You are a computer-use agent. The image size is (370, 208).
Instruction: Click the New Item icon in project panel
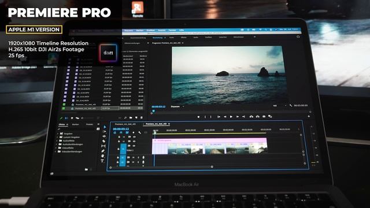[x=136, y=117]
